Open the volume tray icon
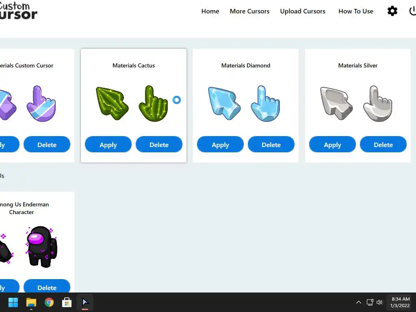 tap(379, 302)
